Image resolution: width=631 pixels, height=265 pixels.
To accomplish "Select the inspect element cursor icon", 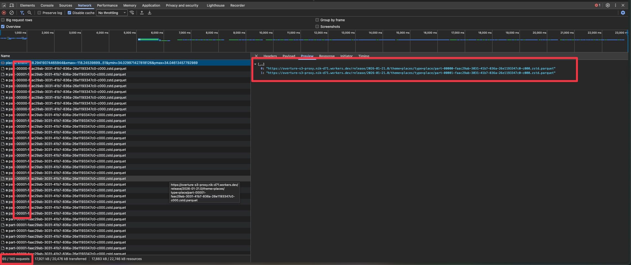I will click(4, 5).
